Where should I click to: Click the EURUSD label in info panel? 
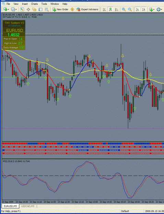(x=14, y=30)
